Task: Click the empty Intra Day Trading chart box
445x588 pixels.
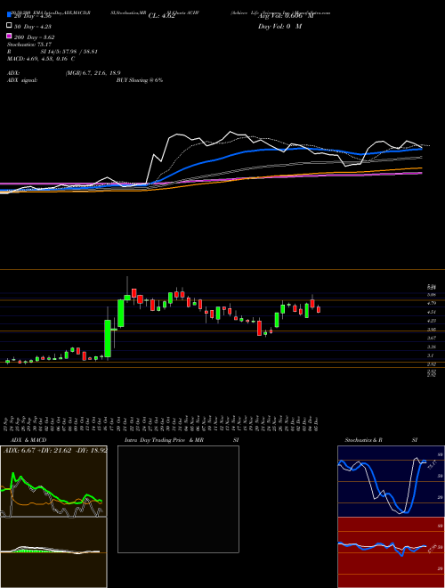Action: click(178, 499)
